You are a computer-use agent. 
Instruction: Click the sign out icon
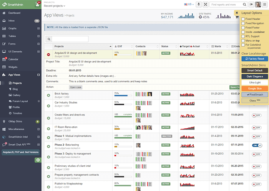point(251,5)
